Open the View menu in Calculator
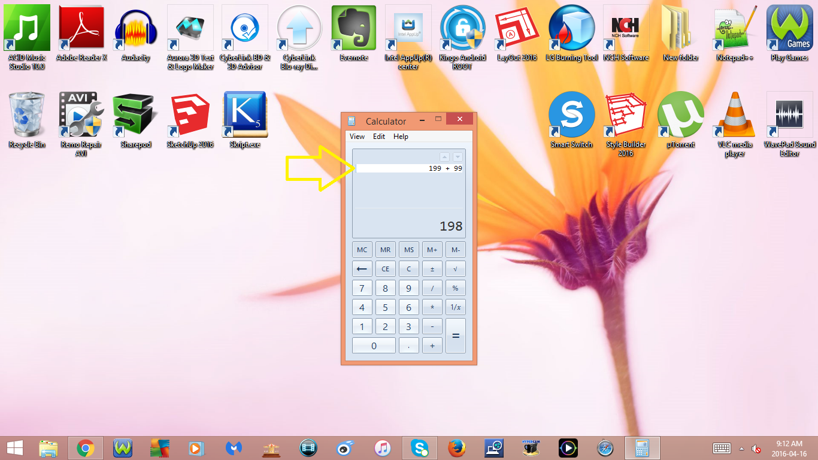This screenshot has width=818, height=460. [356, 137]
